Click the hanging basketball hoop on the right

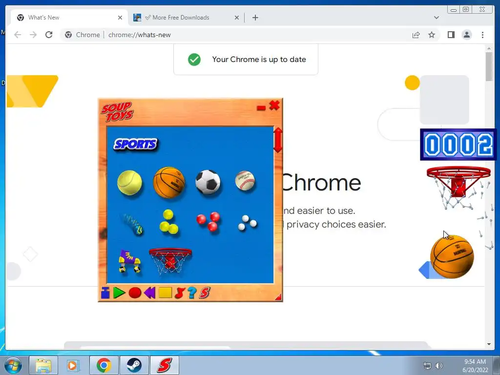458,187
